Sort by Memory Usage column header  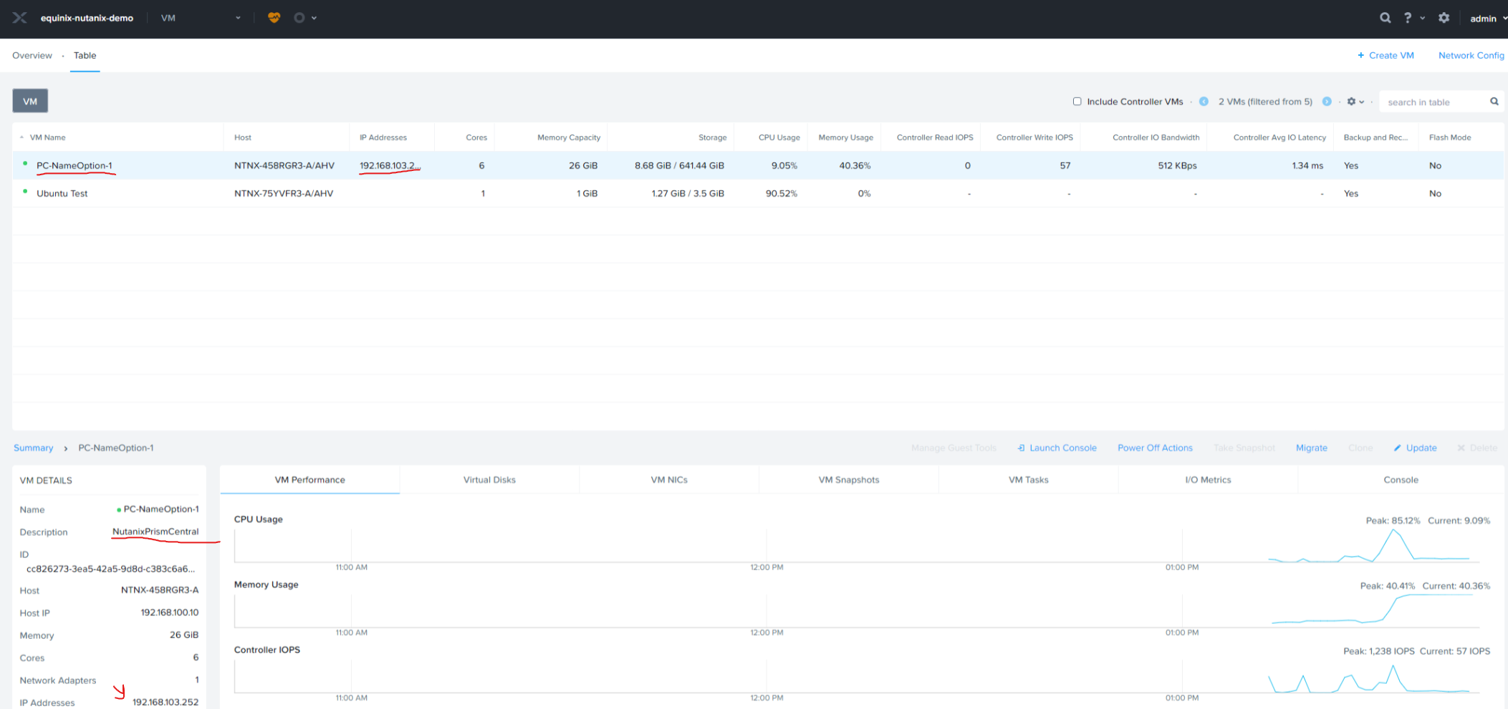[x=845, y=137]
